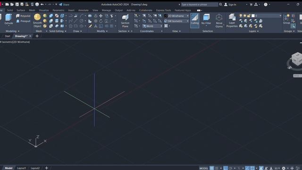This screenshot has width=302, height=170.
Task: Add a new layout with plus button
Action: pos(46,168)
